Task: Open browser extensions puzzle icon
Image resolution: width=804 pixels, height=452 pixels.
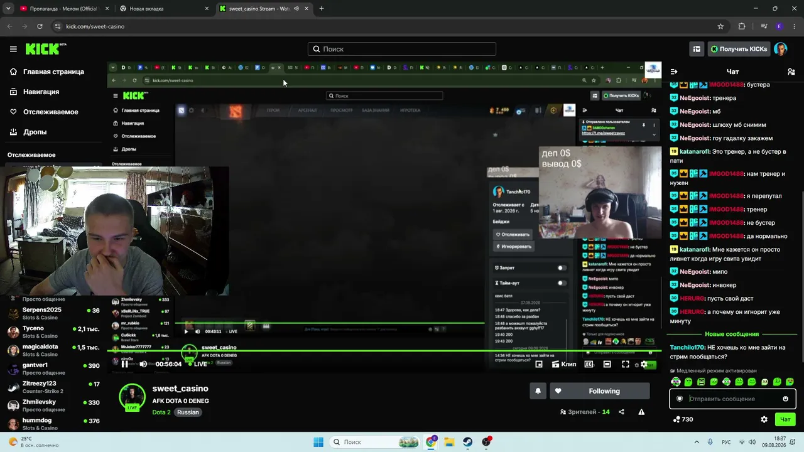Action: click(x=742, y=26)
